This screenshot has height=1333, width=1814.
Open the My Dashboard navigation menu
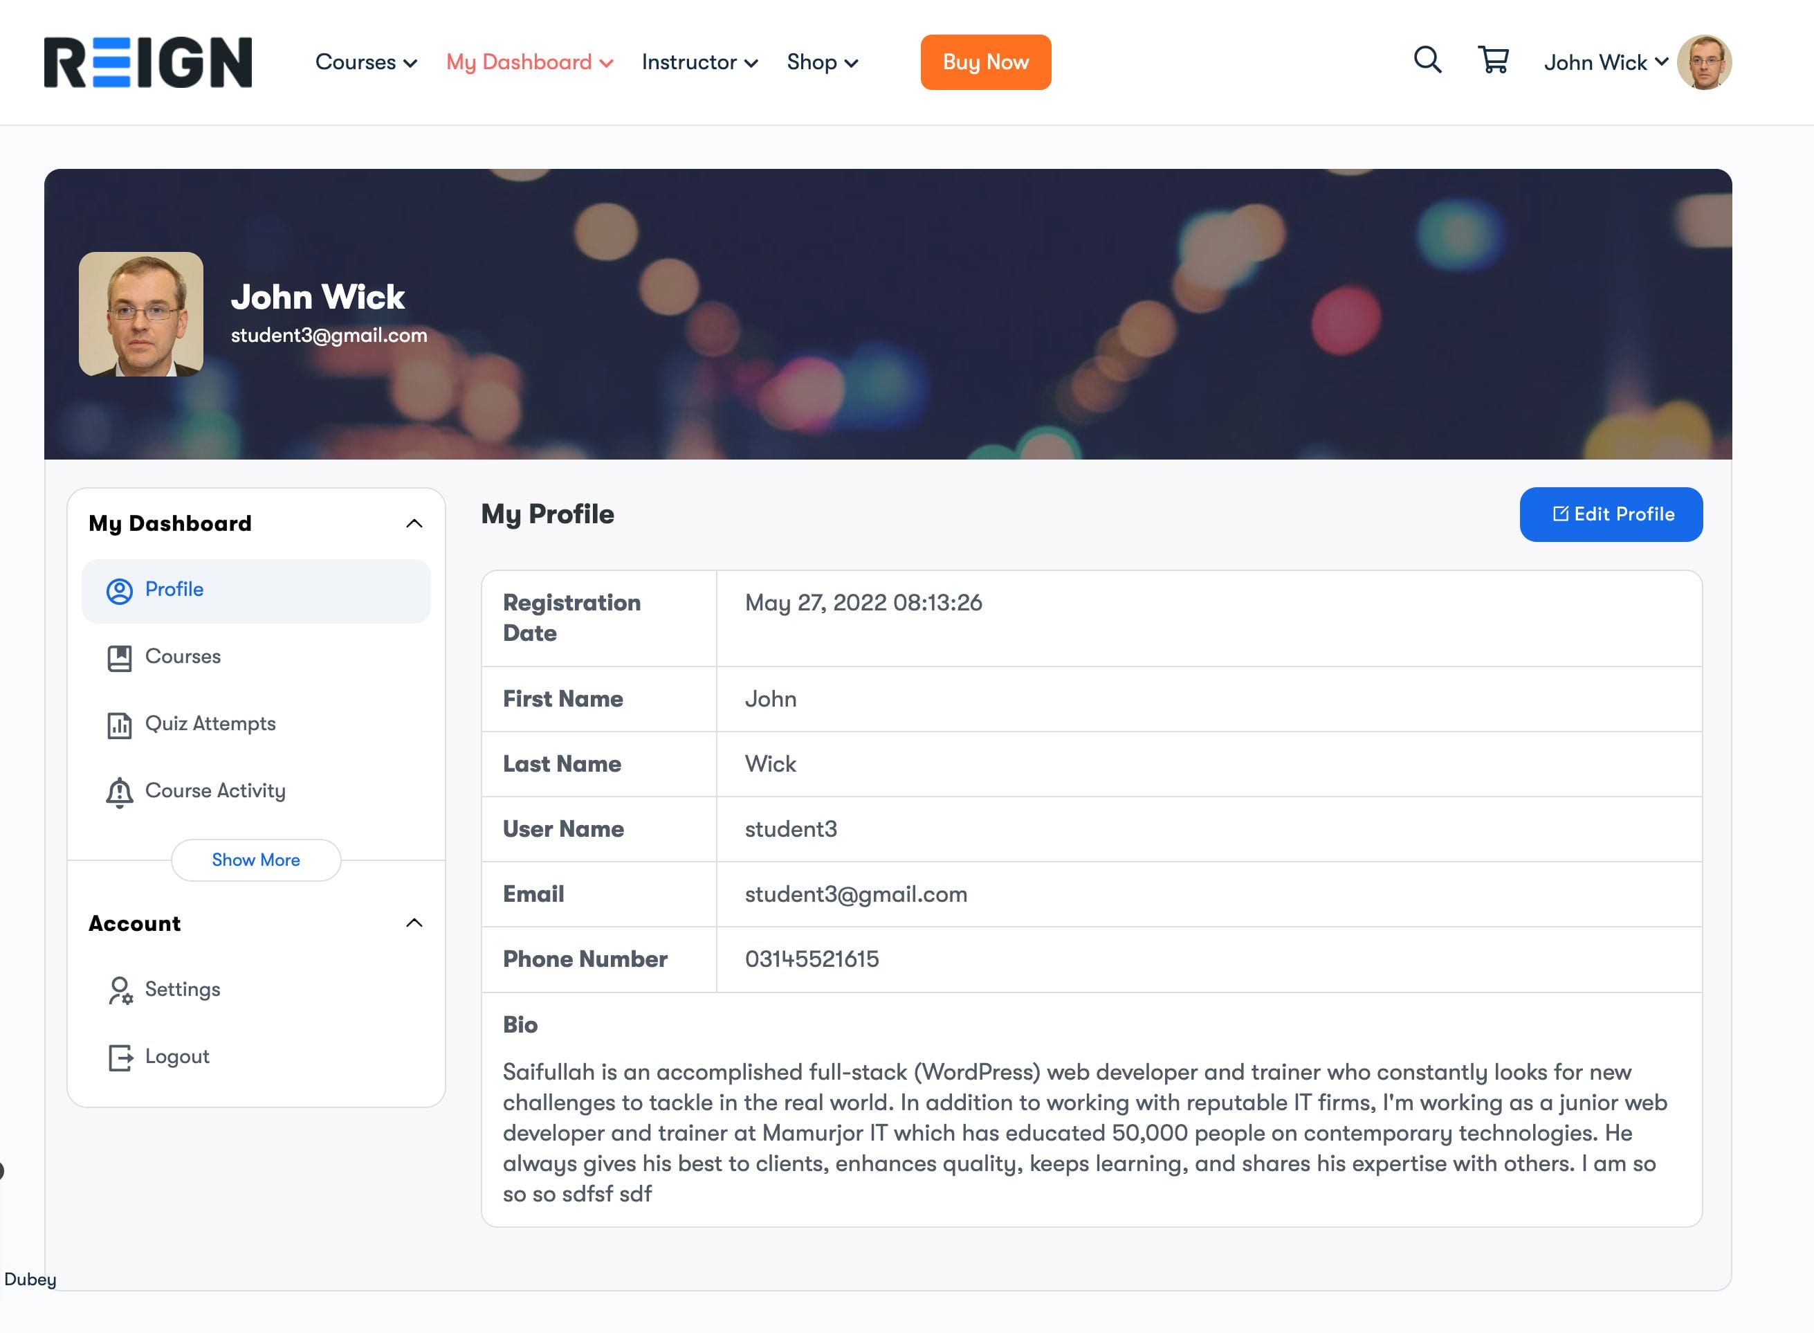point(529,62)
